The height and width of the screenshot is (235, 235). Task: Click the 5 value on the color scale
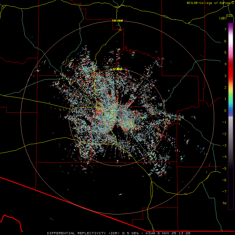click(225, 52)
